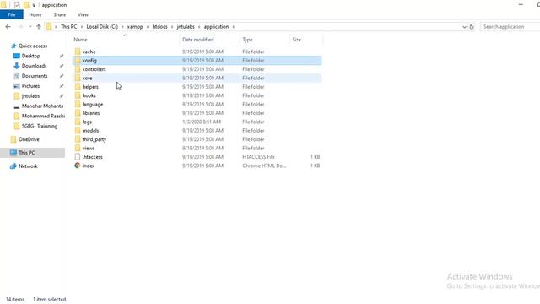
Task: Switch to the View ribbon tab
Action: coord(83,14)
